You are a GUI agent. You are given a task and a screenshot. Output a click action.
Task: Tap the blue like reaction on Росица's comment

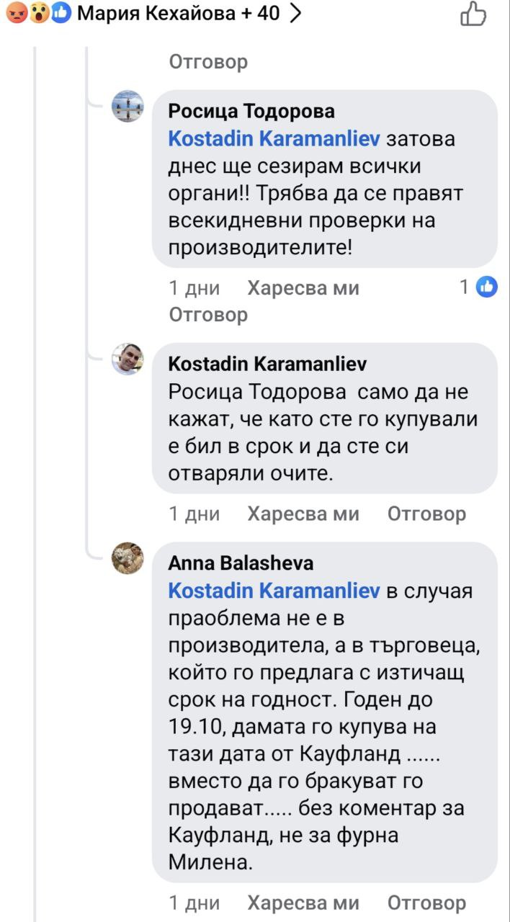(x=487, y=287)
